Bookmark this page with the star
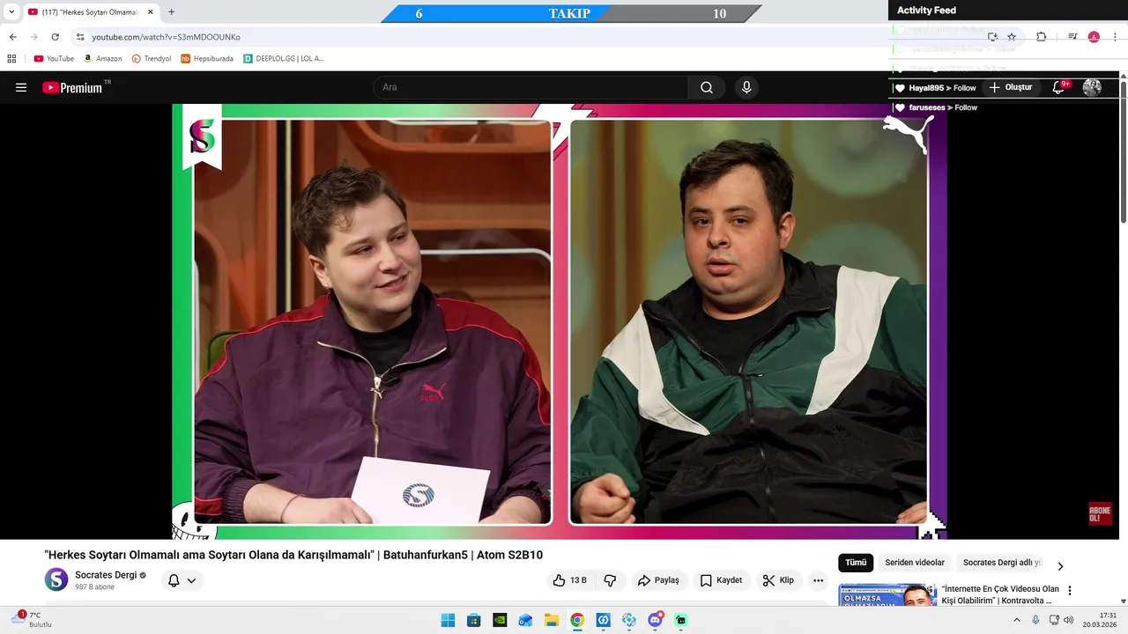 tap(1012, 37)
